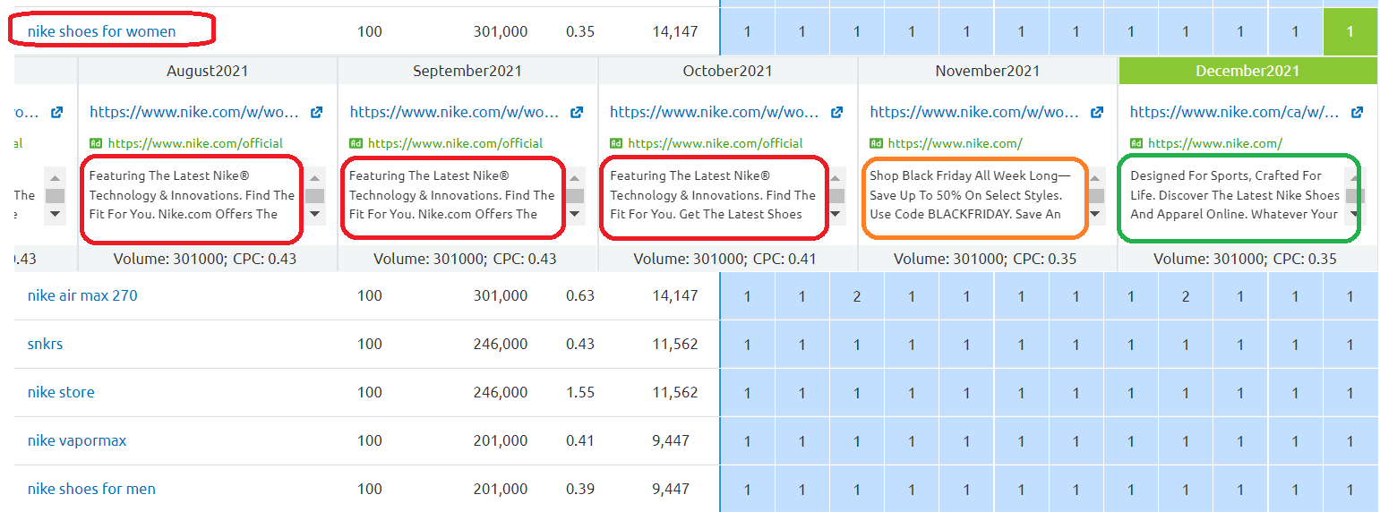Image resolution: width=1380 pixels, height=512 pixels.
Task: Select the August2021 column header
Action: pyautogui.click(x=208, y=71)
